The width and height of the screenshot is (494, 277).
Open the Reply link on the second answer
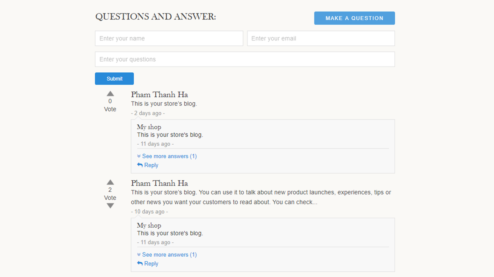coord(151,263)
